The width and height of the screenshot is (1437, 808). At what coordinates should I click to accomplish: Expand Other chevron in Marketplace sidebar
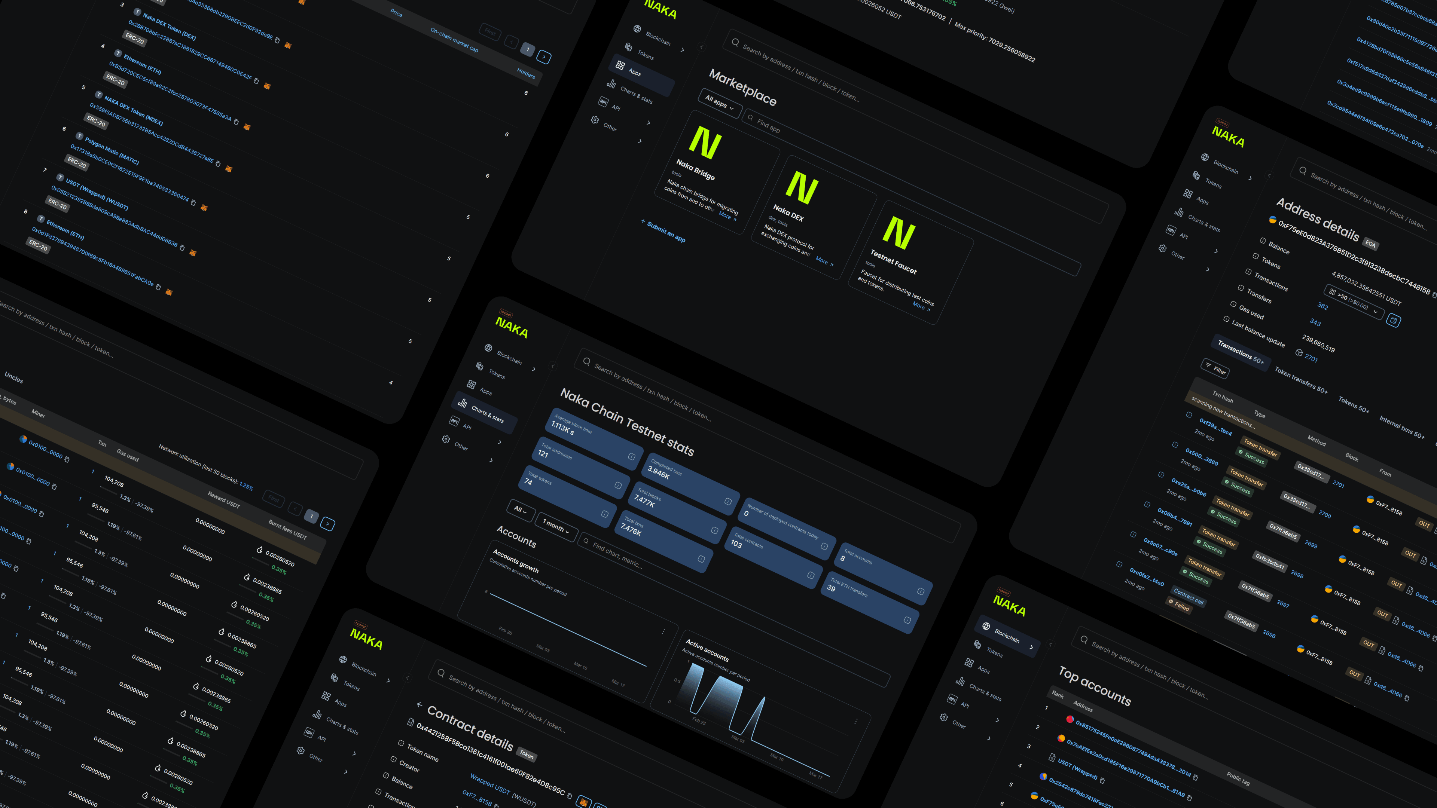(x=640, y=141)
